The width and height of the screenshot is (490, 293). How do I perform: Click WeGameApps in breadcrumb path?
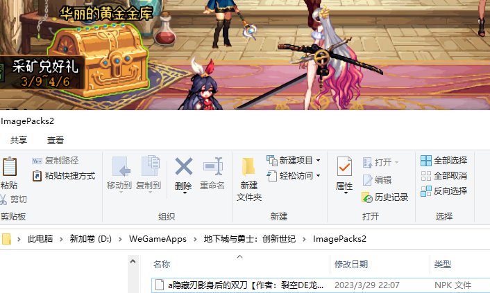tap(158, 239)
